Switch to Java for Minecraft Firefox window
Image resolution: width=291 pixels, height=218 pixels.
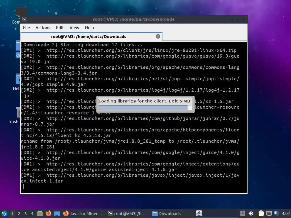pyautogui.click(x=83, y=213)
